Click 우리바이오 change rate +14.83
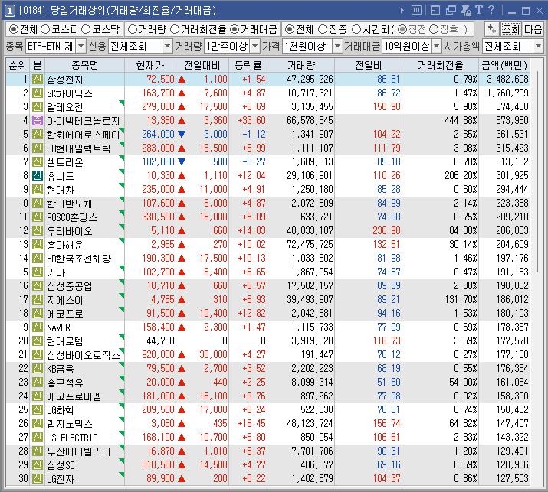This screenshot has height=492, width=548. (x=251, y=230)
